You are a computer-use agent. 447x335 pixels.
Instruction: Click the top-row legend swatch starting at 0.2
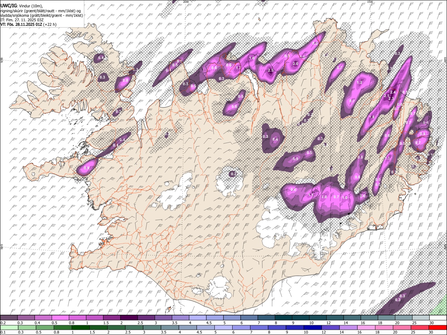9,318
